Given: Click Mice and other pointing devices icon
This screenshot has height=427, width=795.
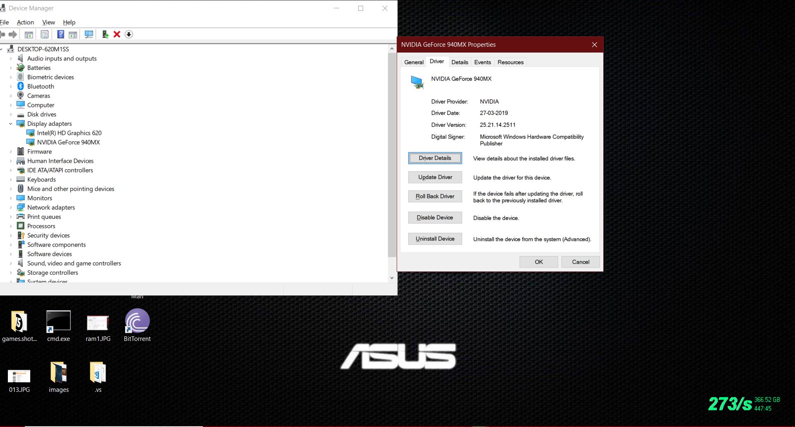Looking at the screenshot, I should tap(21, 189).
